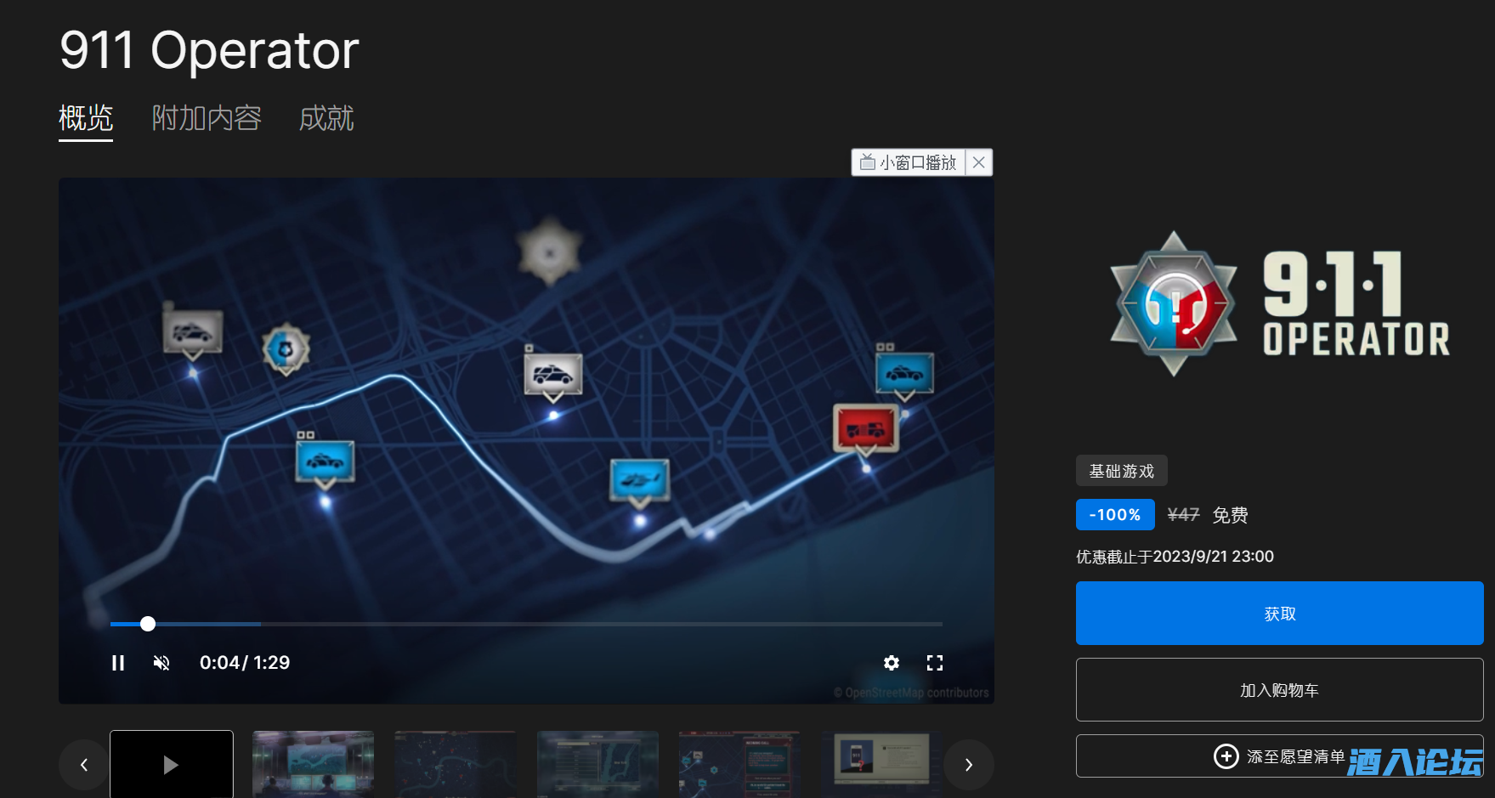This screenshot has width=1495, height=798.
Task: Click the 911 Operator logo image
Action: tap(1279, 303)
